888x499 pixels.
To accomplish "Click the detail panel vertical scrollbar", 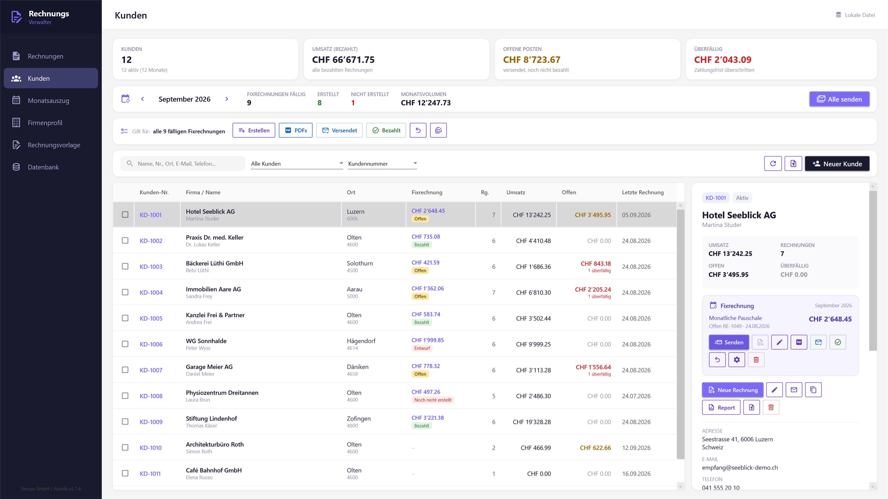I will 873,271.
